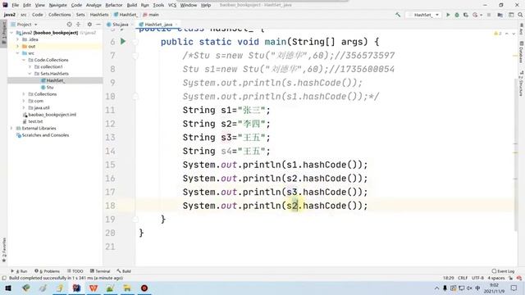Expand External Libraries node
The width and height of the screenshot is (525, 295).
tap(12, 129)
